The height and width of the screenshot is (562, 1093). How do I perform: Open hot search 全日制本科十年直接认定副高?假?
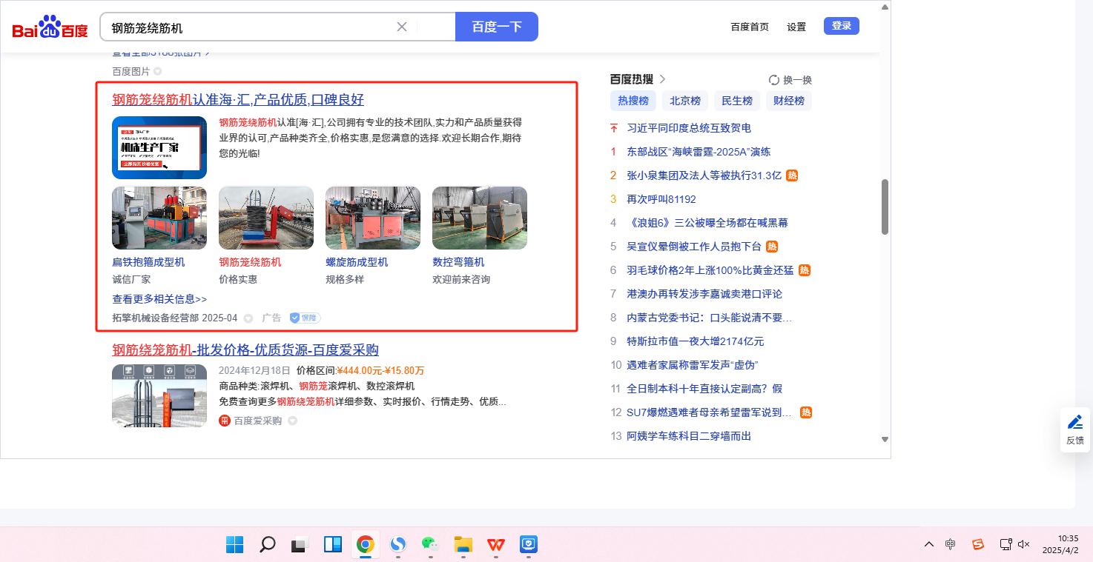[704, 389]
